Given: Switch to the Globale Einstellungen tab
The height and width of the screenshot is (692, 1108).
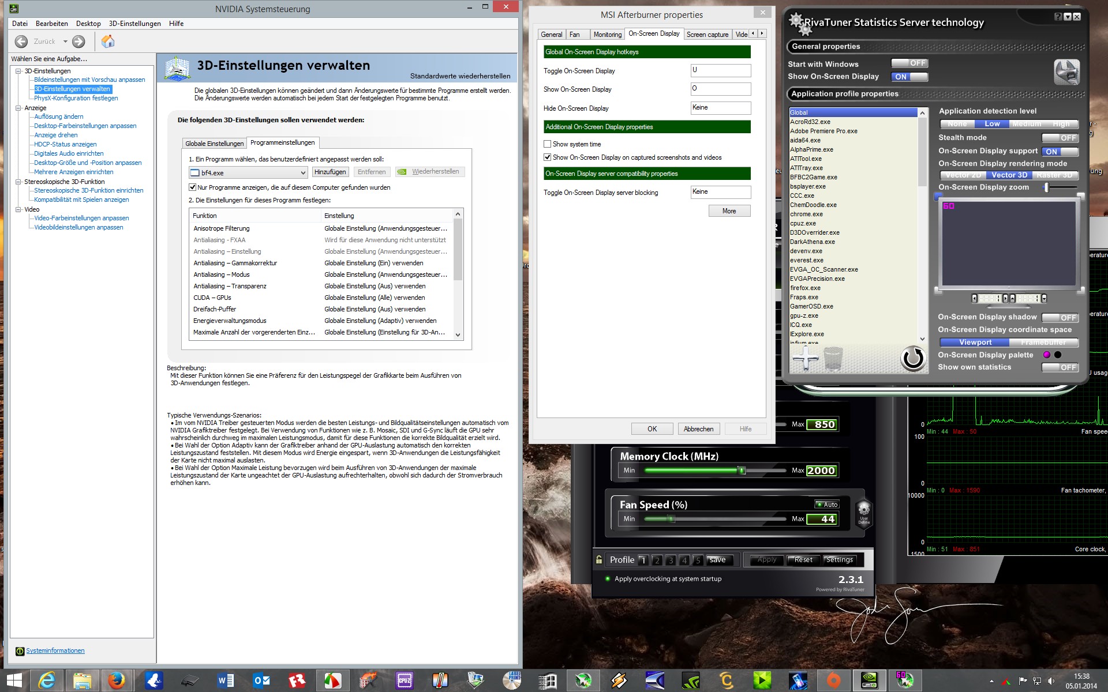Looking at the screenshot, I should (215, 144).
